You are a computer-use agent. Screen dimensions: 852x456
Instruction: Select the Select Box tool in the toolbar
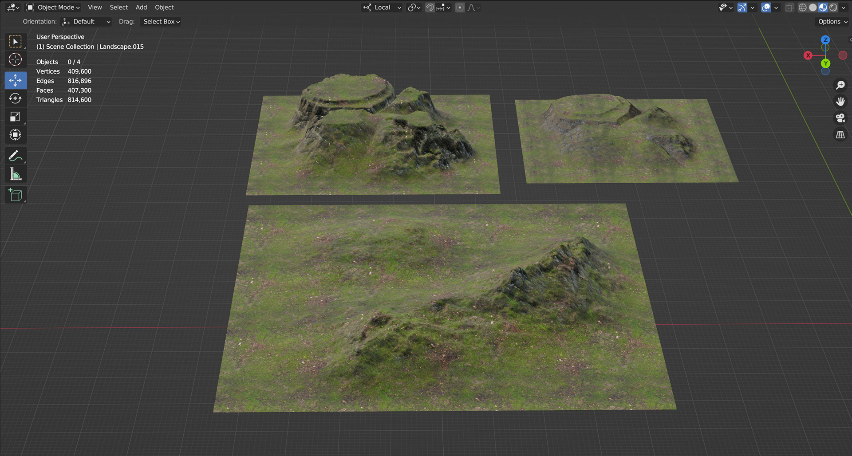click(x=16, y=42)
